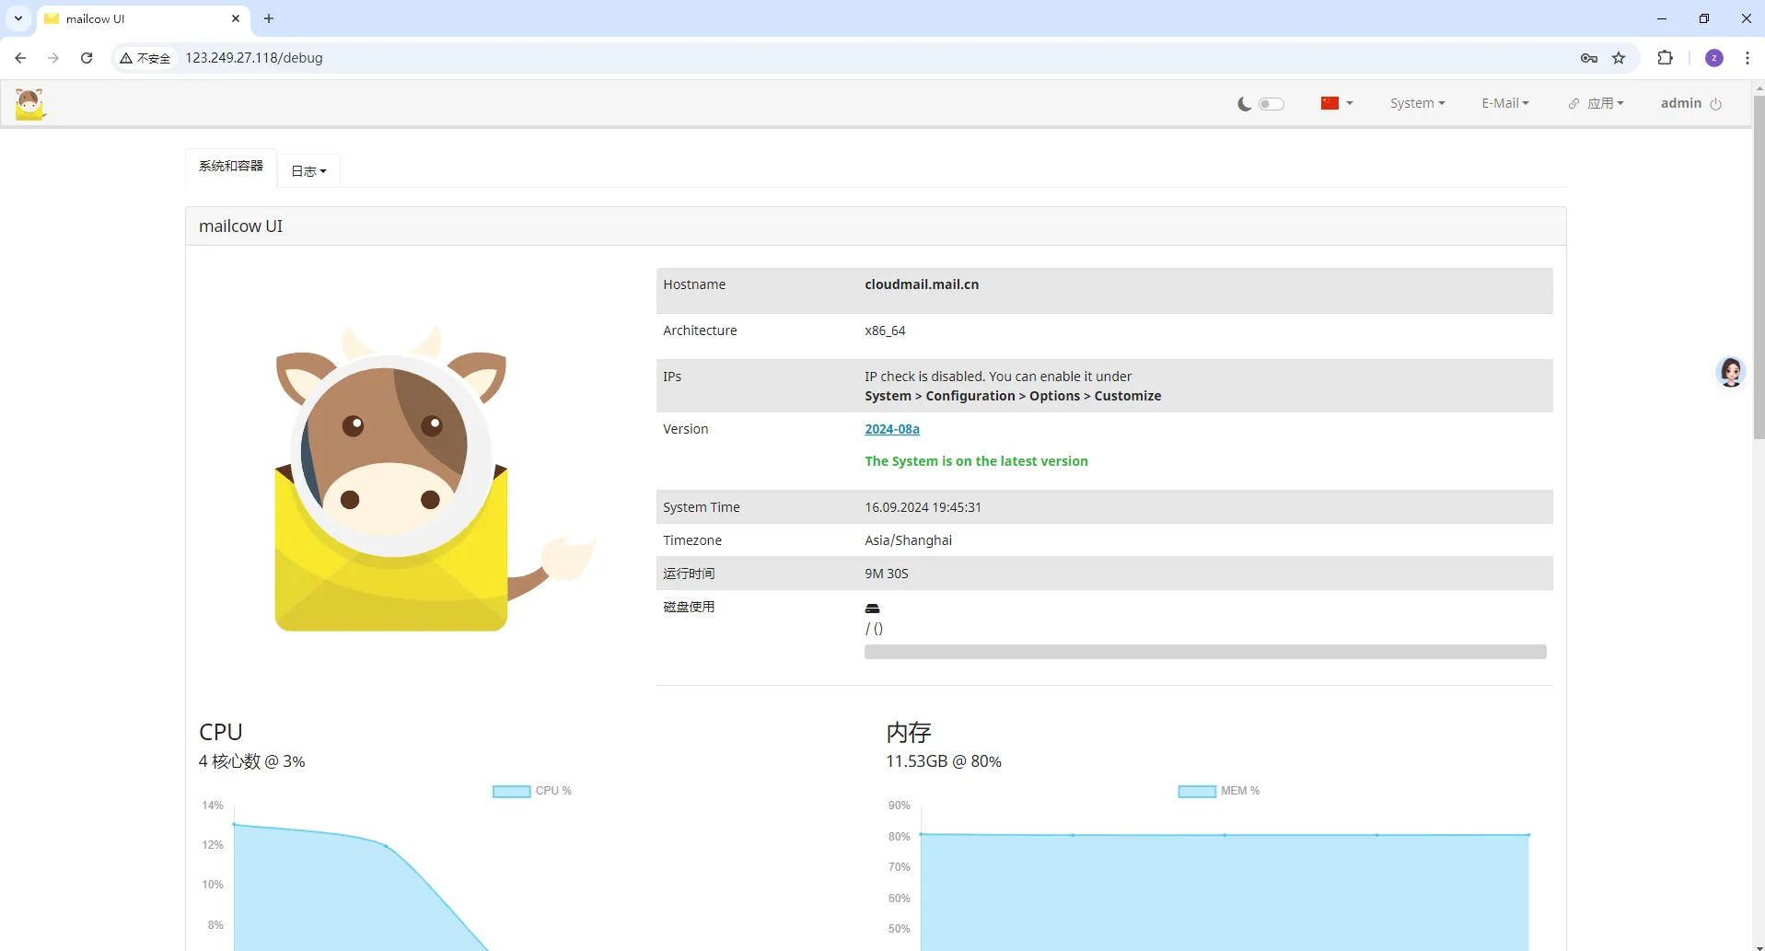Click the System Time value 16.09.2024 19:45:31
Image resolution: width=1765 pixels, height=951 pixels.
(x=923, y=507)
